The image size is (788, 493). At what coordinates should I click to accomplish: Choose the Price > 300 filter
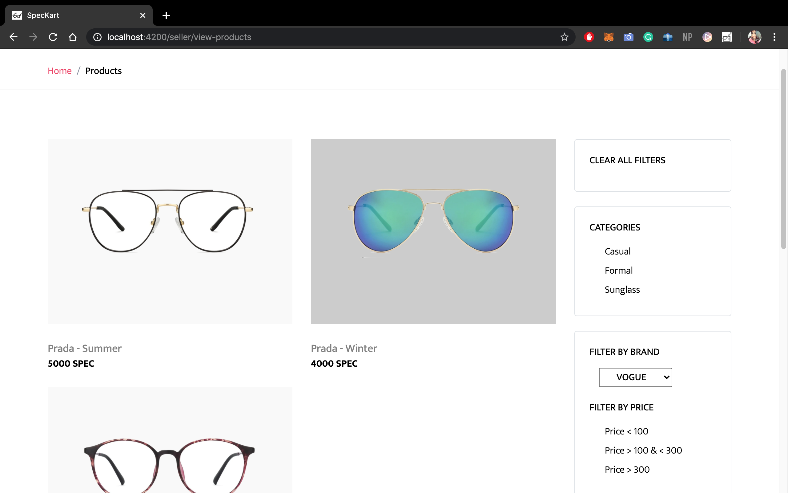point(627,470)
